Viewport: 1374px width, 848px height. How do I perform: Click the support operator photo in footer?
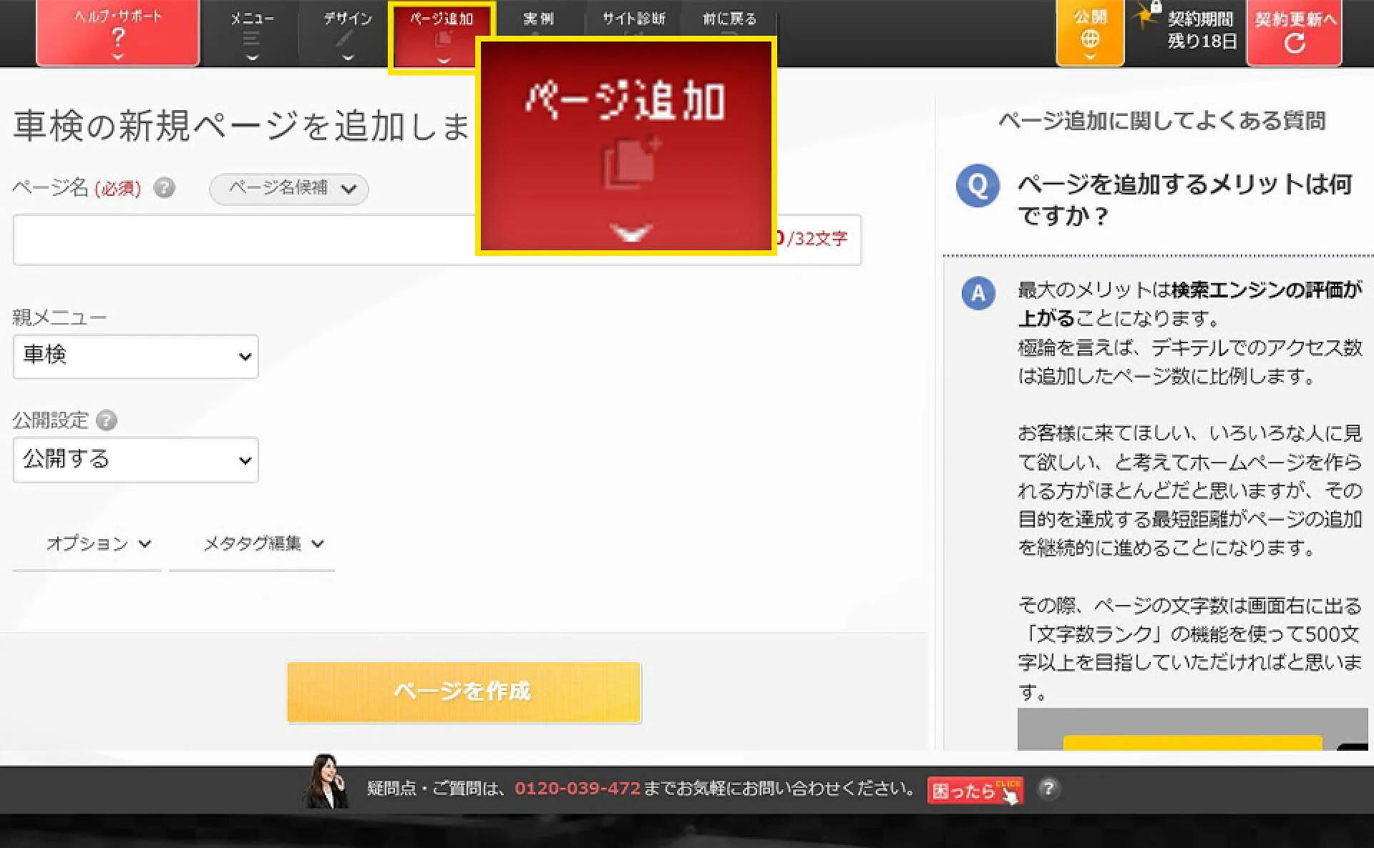tap(326, 781)
